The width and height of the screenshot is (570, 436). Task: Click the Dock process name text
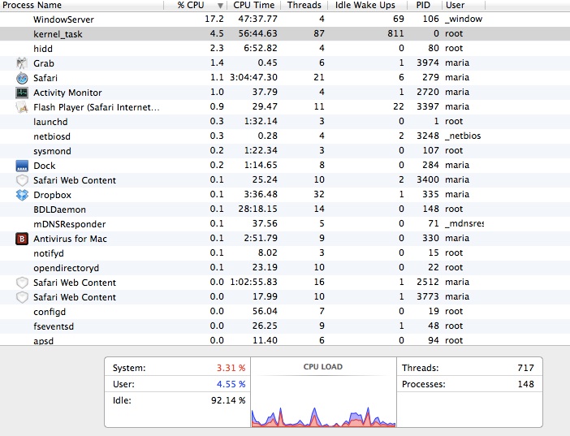tap(45, 166)
